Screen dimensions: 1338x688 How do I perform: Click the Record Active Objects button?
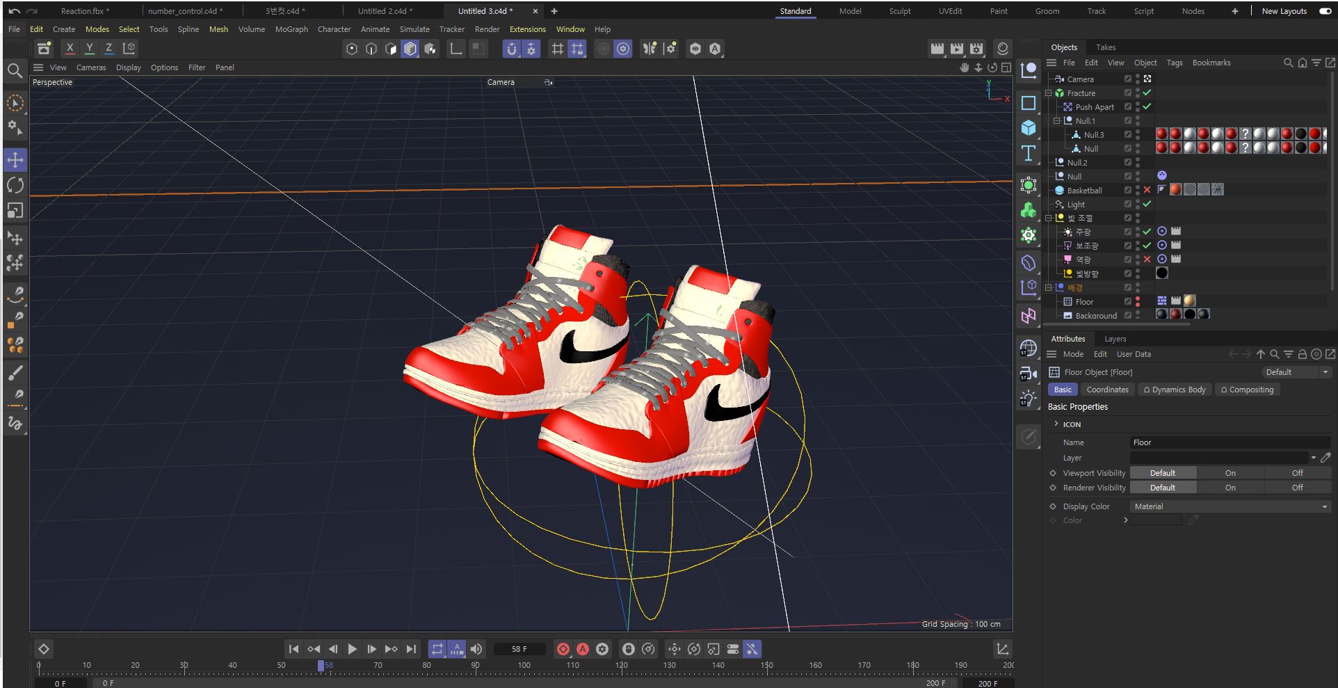click(x=563, y=649)
